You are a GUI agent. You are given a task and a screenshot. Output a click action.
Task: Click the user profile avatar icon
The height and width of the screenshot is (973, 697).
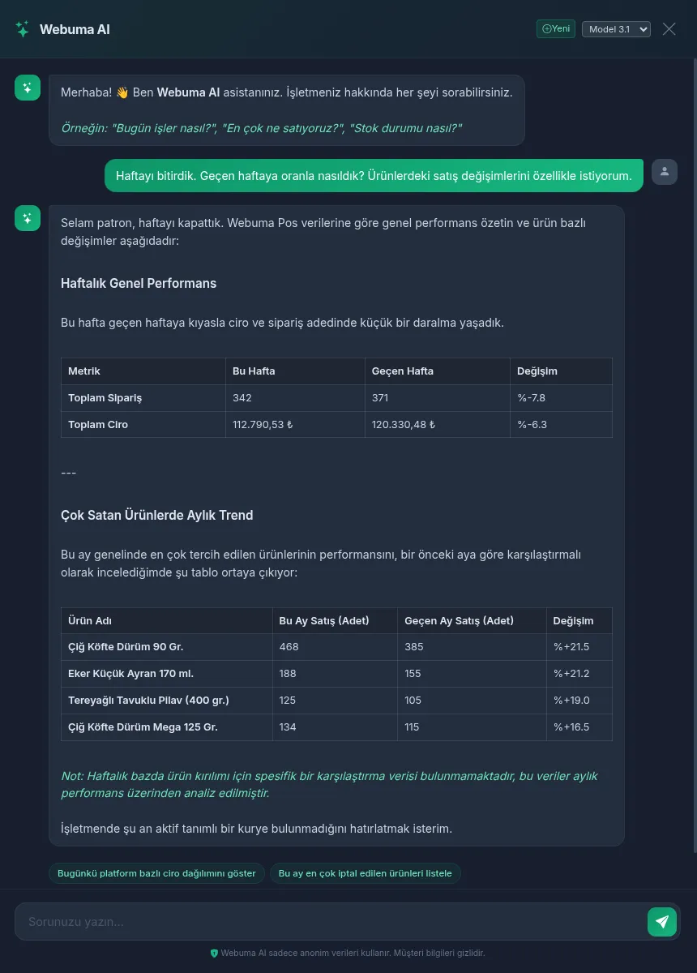tap(665, 172)
